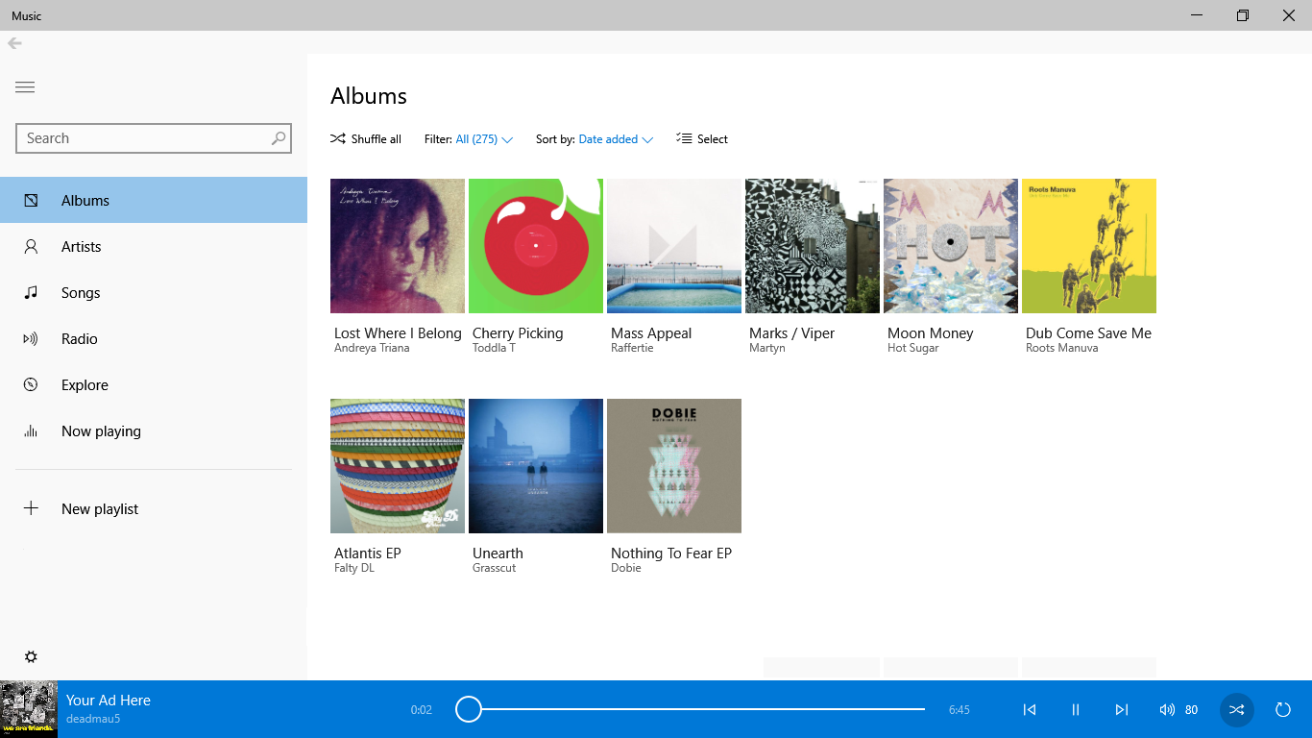
Task: Toggle repeat mode in playback bar
Action: (x=1282, y=710)
